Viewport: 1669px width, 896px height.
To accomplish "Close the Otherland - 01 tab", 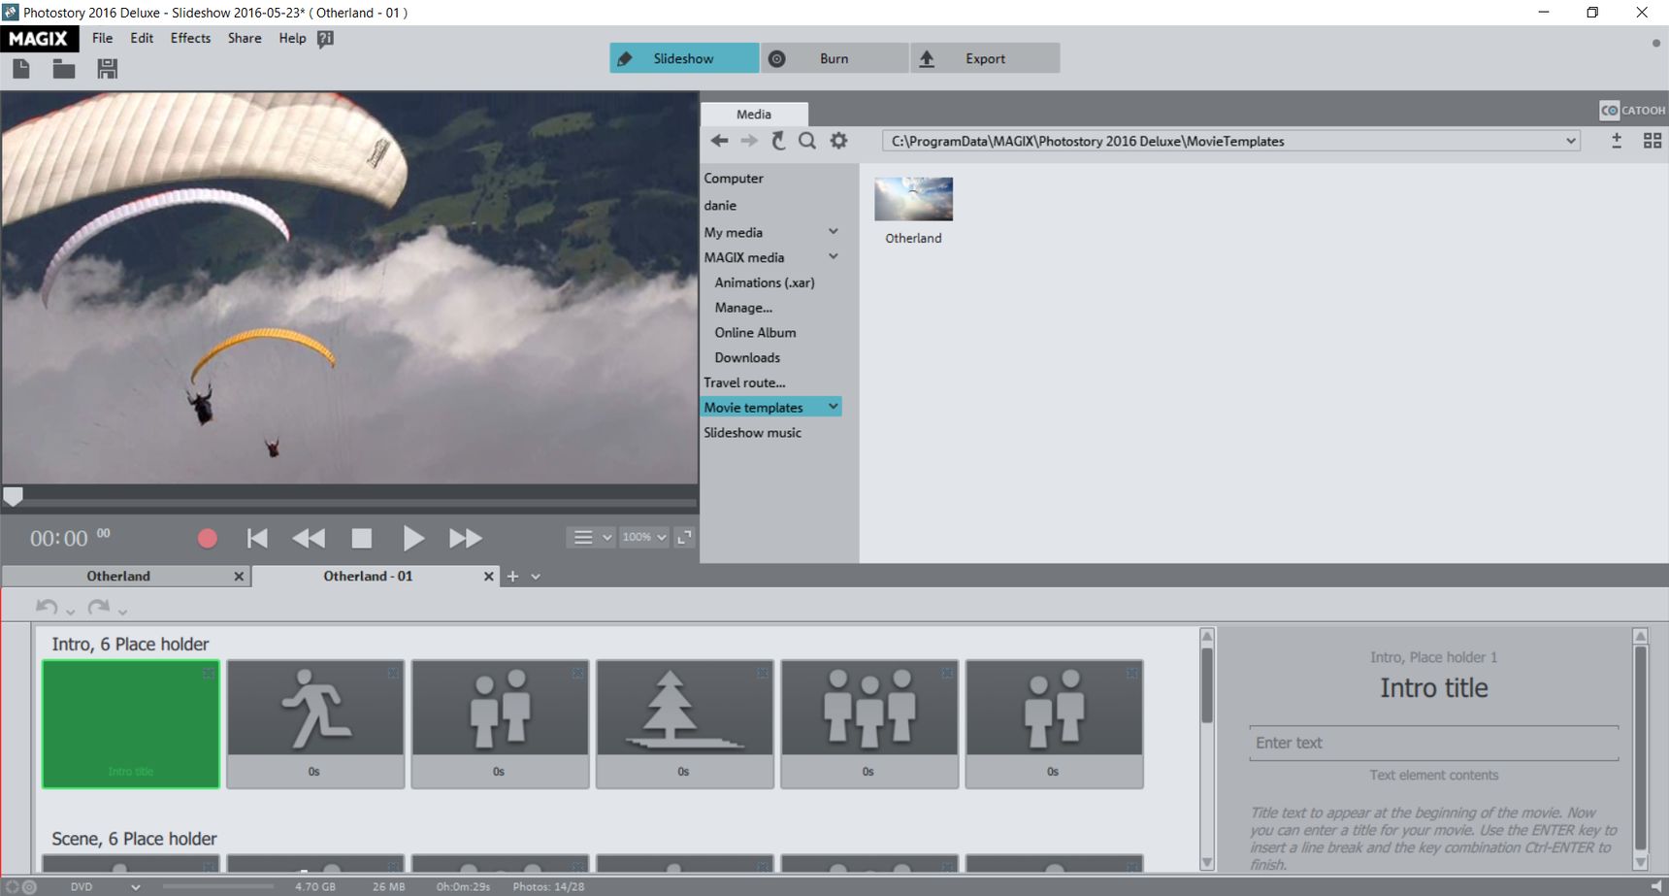I will pos(489,577).
